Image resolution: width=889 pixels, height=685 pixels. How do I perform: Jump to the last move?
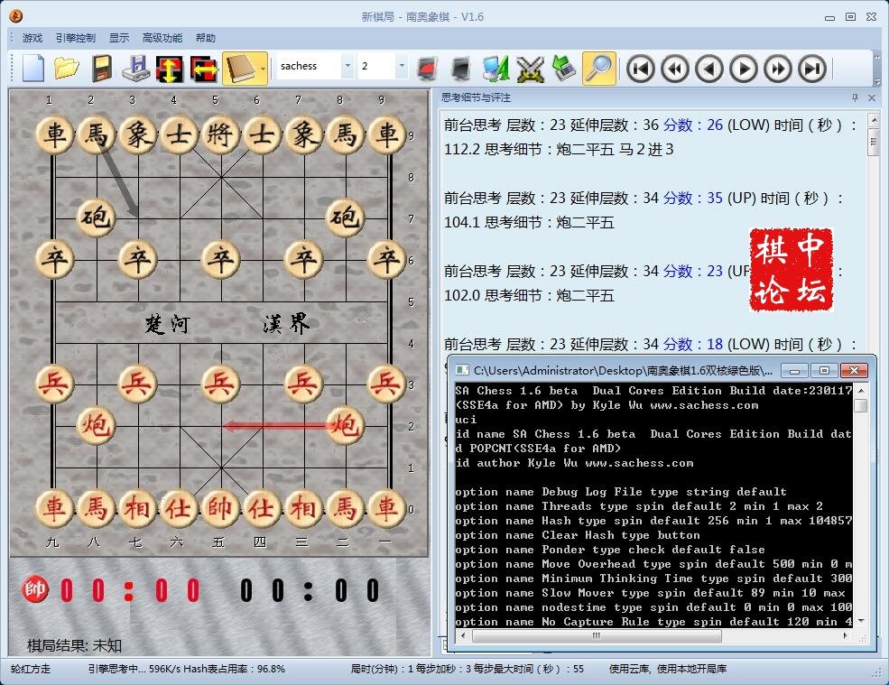[812, 69]
